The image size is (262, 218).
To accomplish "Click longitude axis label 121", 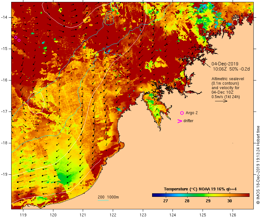I will click(83, 215).
